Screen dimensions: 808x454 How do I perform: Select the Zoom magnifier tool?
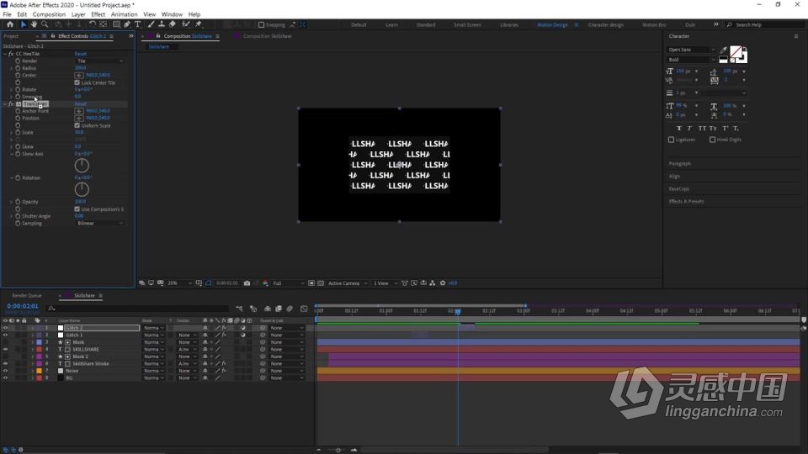[x=45, y=24]
